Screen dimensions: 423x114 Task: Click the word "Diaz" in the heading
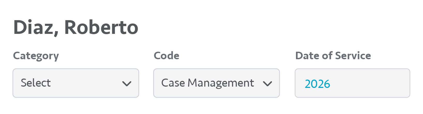pos(34,27)
